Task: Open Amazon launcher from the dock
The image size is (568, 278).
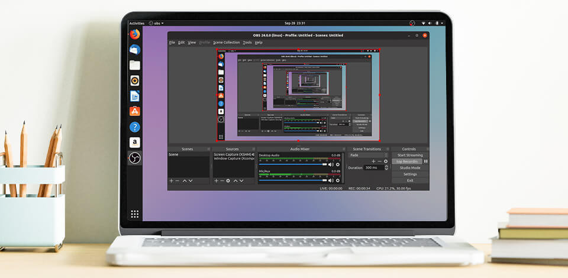Action: pyautogui.click(x=135, y=143)
